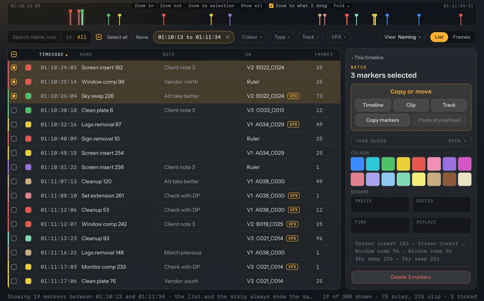Untick the Window comp 96 checkbox

(14, 82)
